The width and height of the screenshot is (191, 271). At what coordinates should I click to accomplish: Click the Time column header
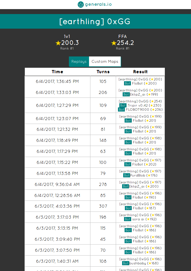coord(57,72)
